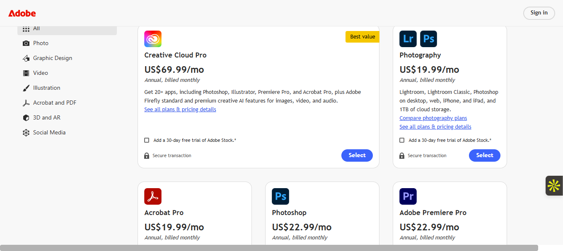Show Graphic Design plans
Screen dimensions: 563x251
pyautogui.click(x=52, y=58)
